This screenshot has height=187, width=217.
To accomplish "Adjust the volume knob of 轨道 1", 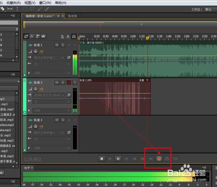I will click(x=35, y=51).
